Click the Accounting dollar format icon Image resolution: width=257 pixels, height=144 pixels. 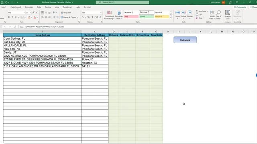83,17
